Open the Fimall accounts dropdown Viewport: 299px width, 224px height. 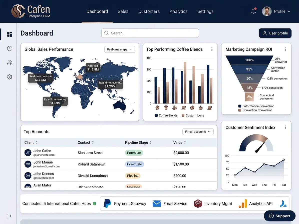click(198, 131)
